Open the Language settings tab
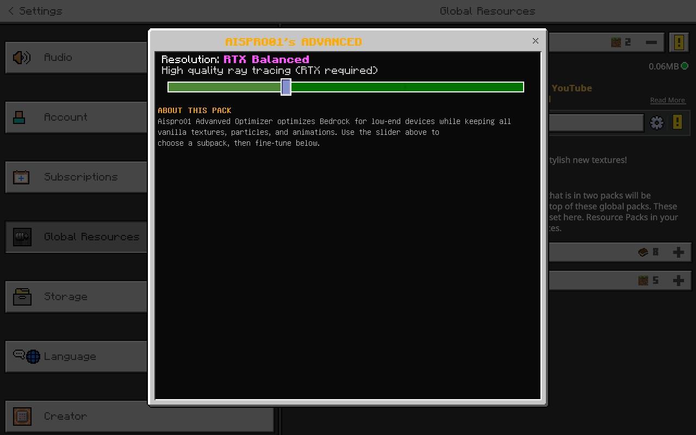696x435 pixels. point(76,356)
